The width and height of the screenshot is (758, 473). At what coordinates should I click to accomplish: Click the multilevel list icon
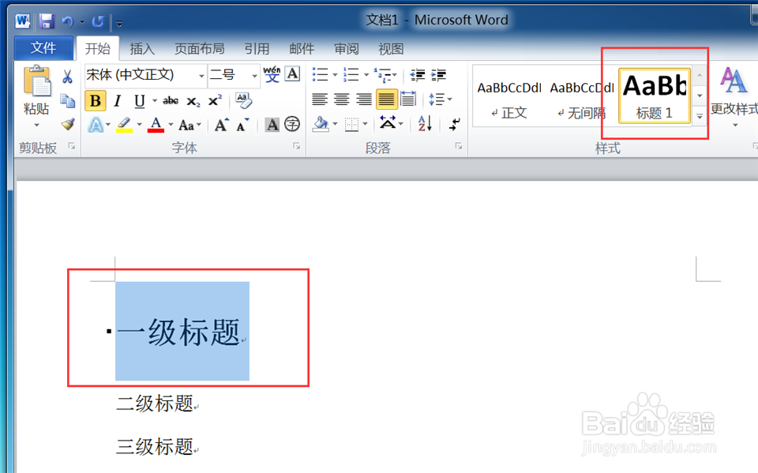383,74
